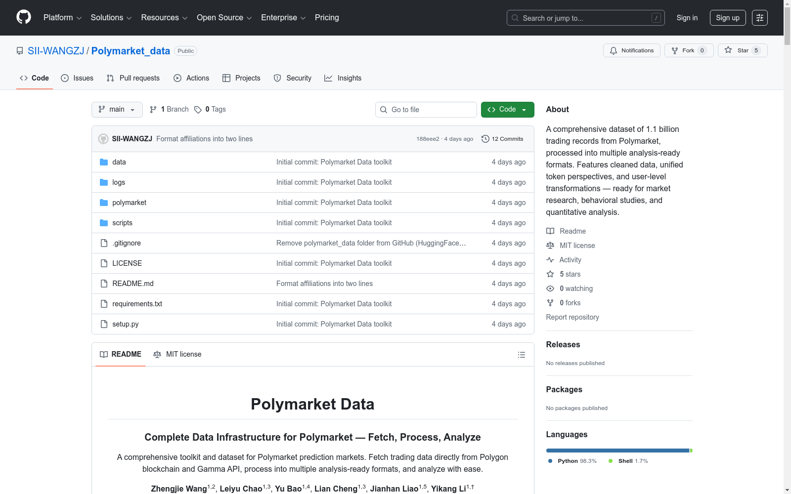Click the README.md file icon
Screen dimensions: 791x494
[104, 284]
